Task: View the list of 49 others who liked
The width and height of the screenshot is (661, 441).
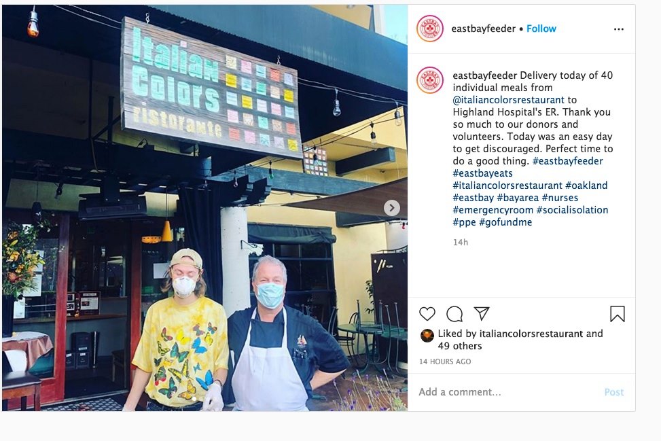Action: pos(459,346)
